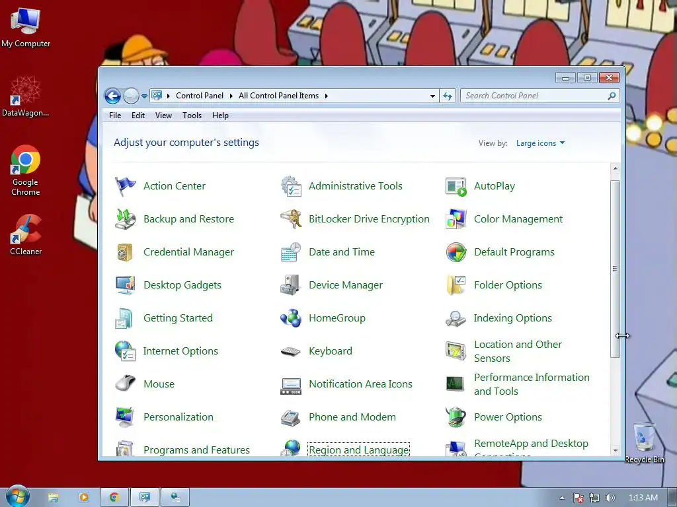The height and width of the screenshot is (507, 677).
Task: Open the Folder Options icon
Action: [456, 285]
